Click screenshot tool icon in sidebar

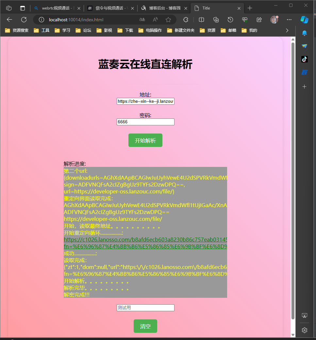(x=305, y=315)
